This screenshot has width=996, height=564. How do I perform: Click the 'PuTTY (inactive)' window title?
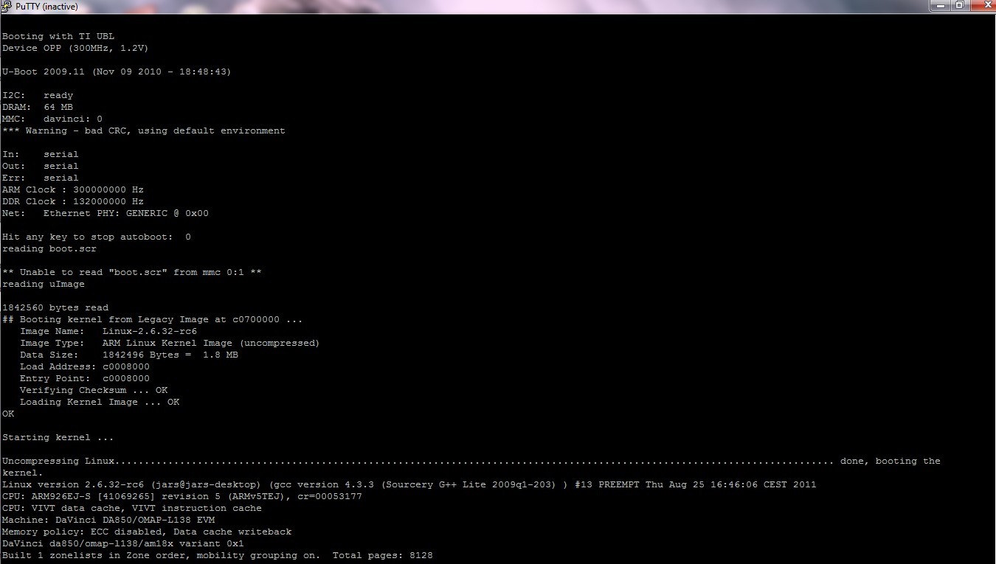[x=46, y=7]
